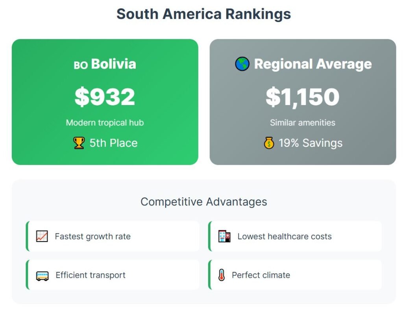403x314 pixels.
Task: Click the Similar amenities subtitle
Action: point(302,123)
